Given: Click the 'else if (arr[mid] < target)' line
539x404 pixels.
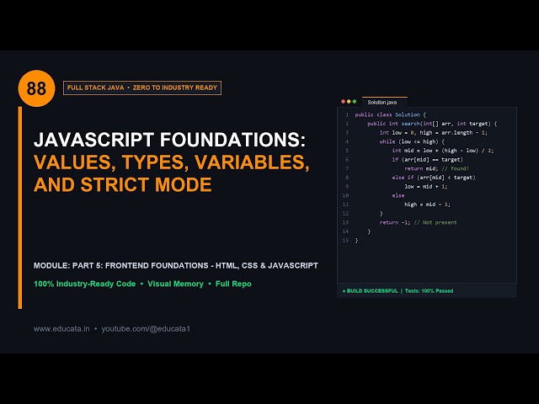Looking at the screenshot, I should coord(434,178).
